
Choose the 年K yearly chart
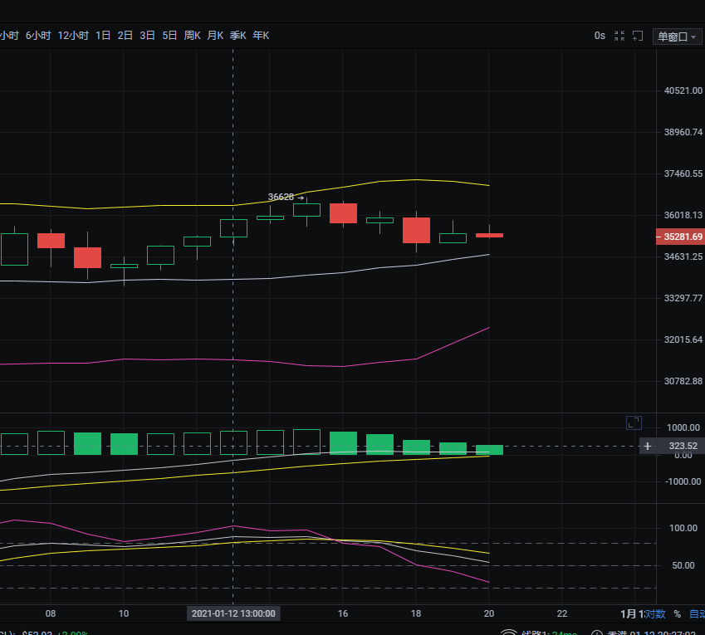(x=261, y=36)
